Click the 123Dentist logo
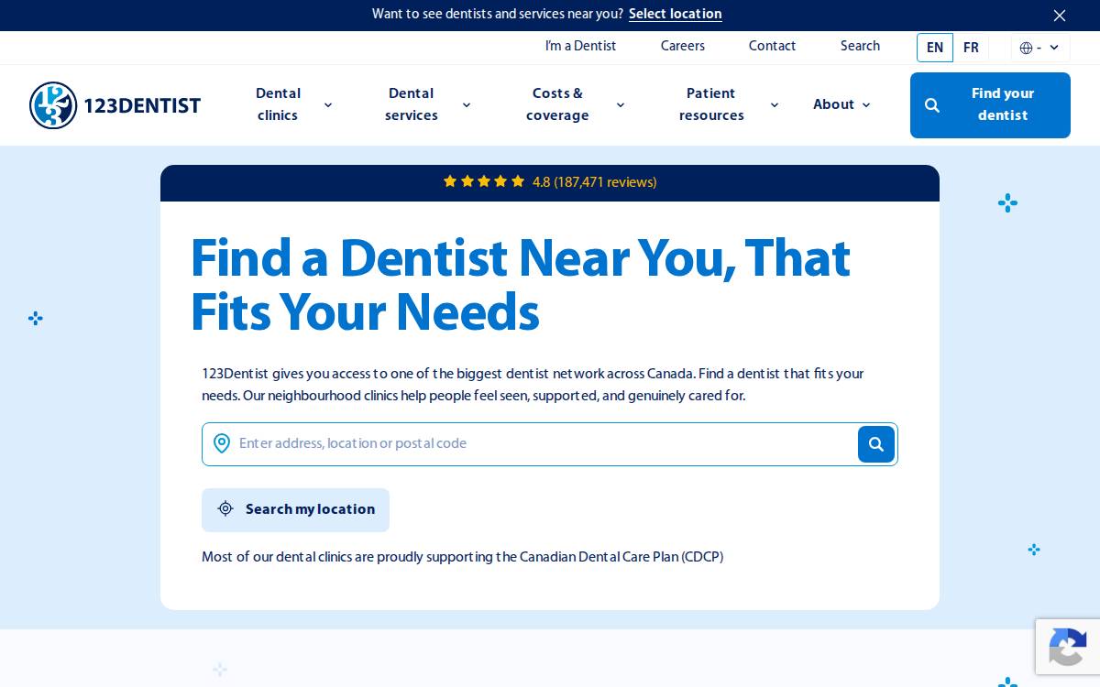1100x687 pixels. [115, 105]
